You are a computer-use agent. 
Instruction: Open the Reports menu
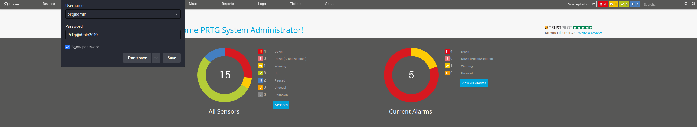[x=228, y=4]
